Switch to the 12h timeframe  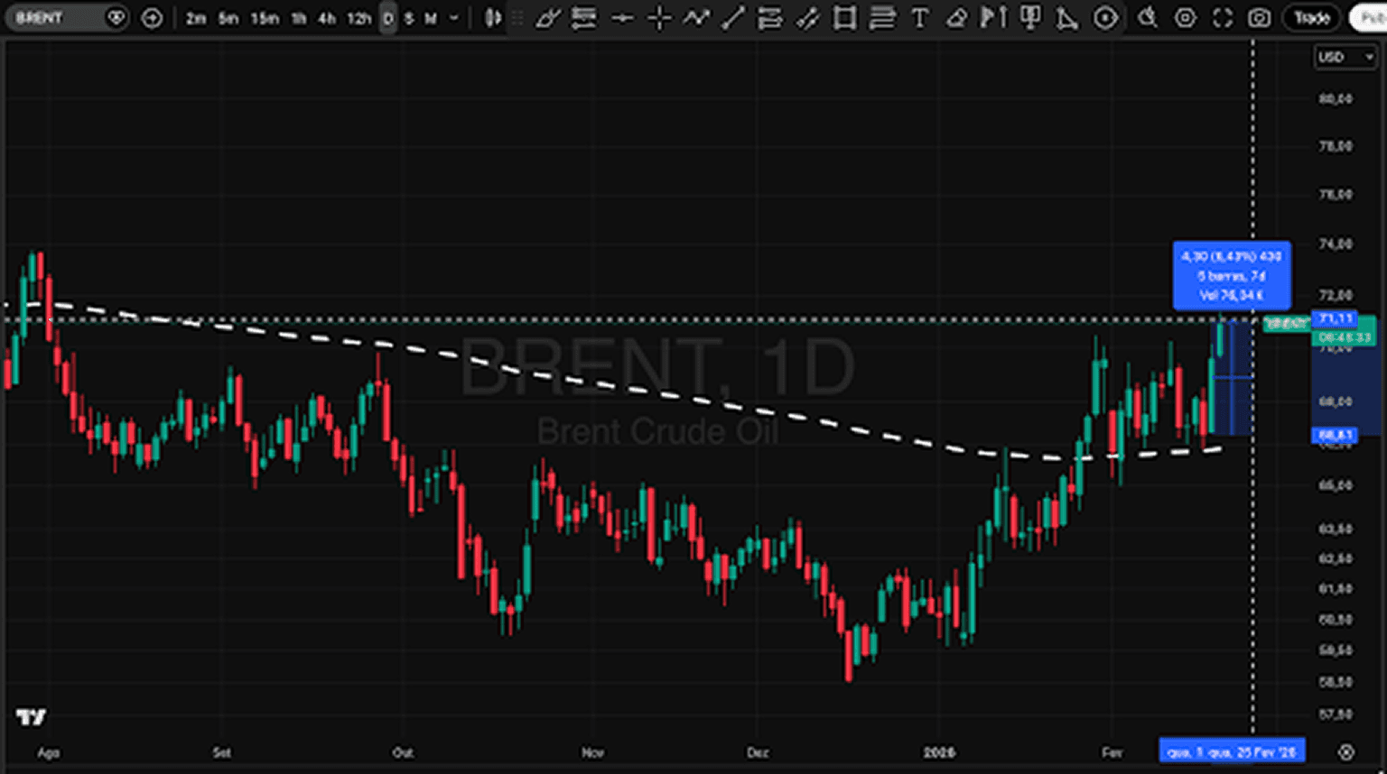pyautogui.click(x=359, y=18)
